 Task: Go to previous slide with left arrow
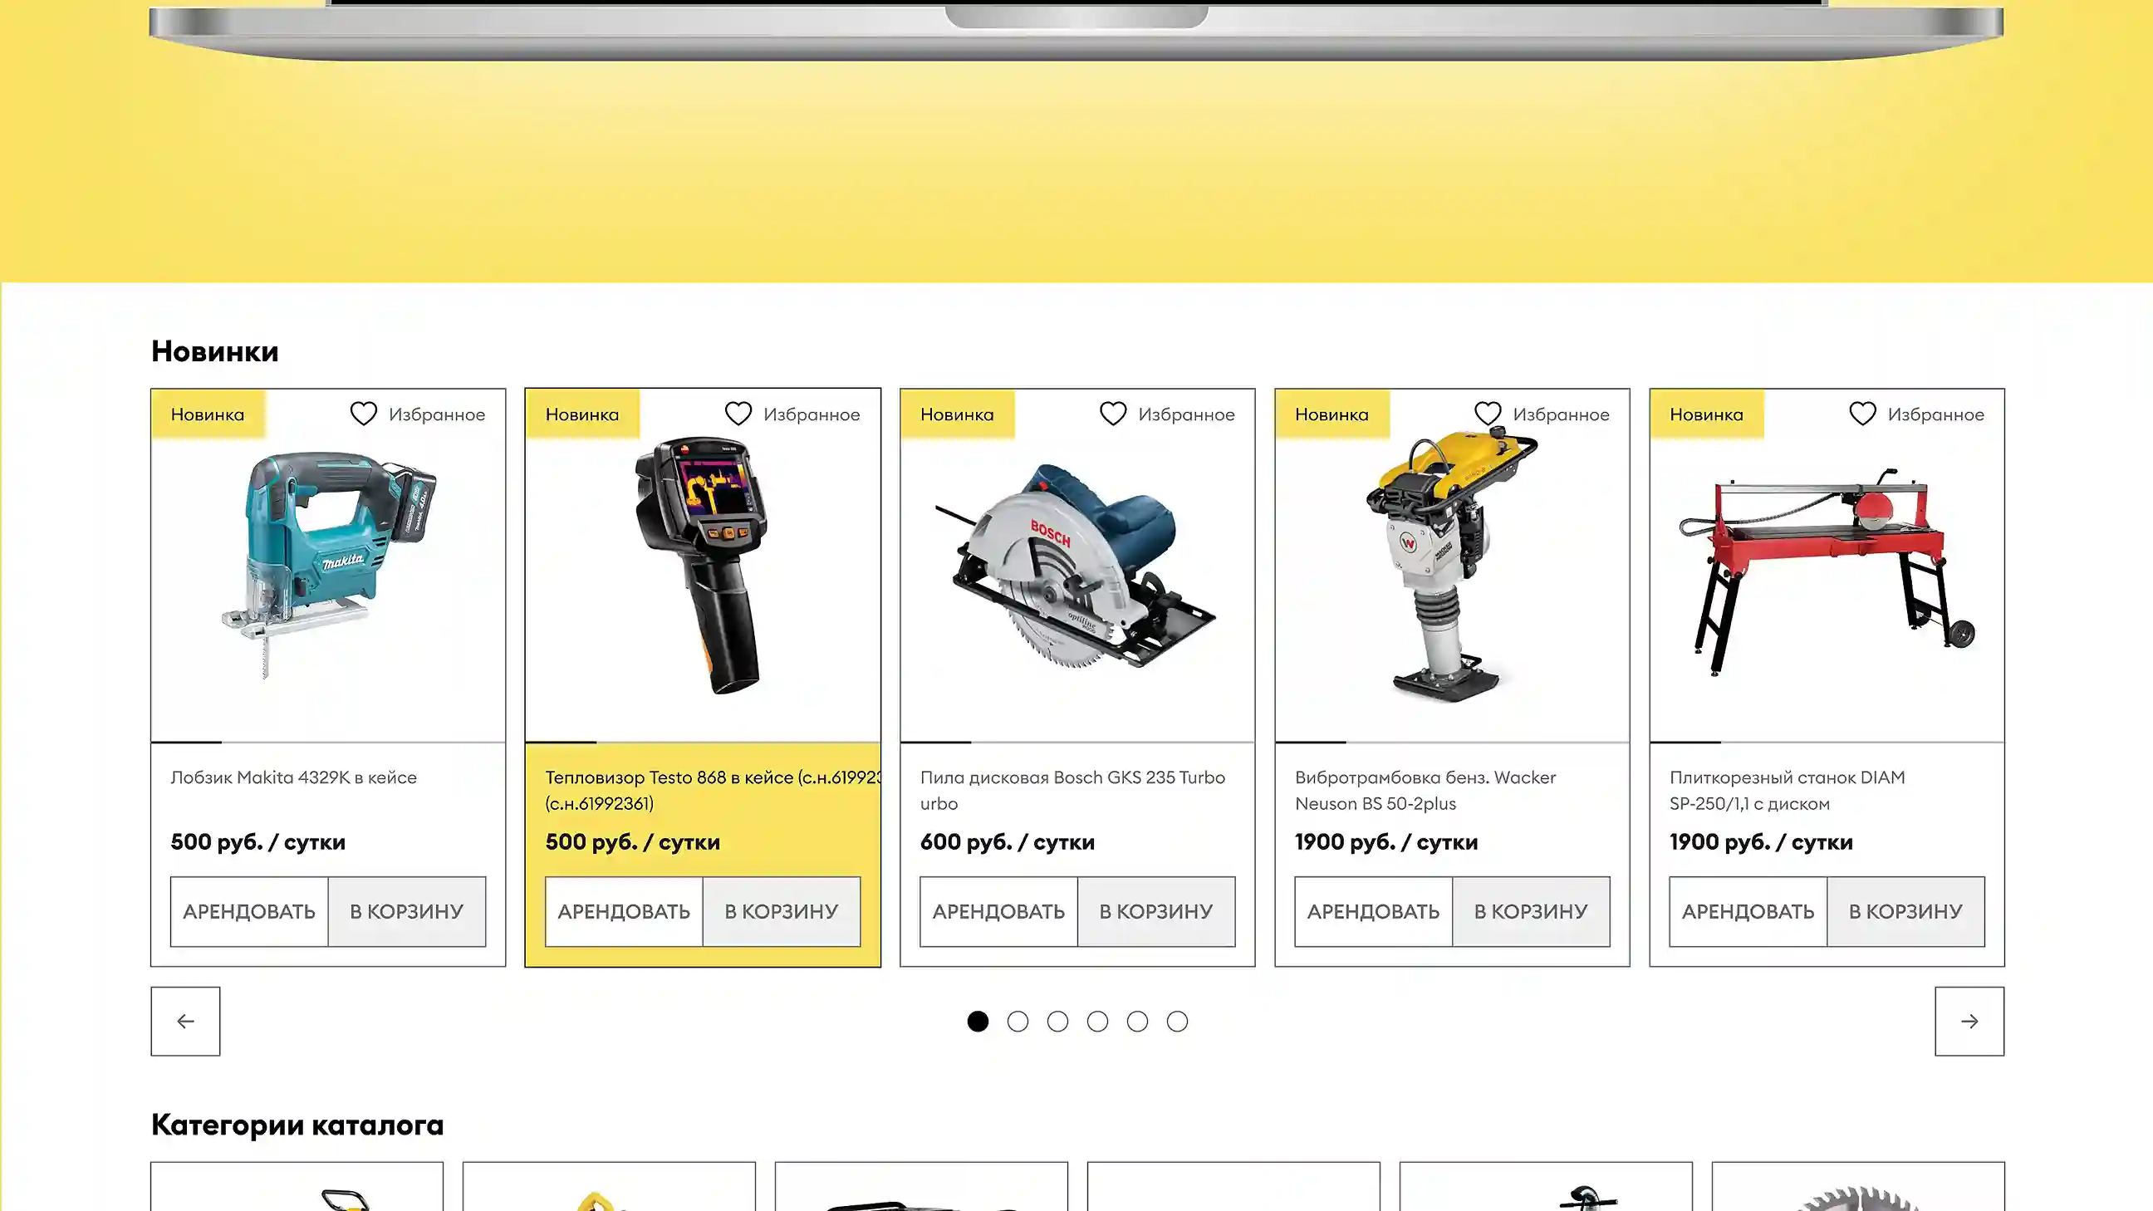(185, 1022)
